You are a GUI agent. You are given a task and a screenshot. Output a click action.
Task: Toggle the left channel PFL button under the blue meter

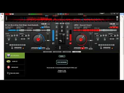(x=53, y=43)
